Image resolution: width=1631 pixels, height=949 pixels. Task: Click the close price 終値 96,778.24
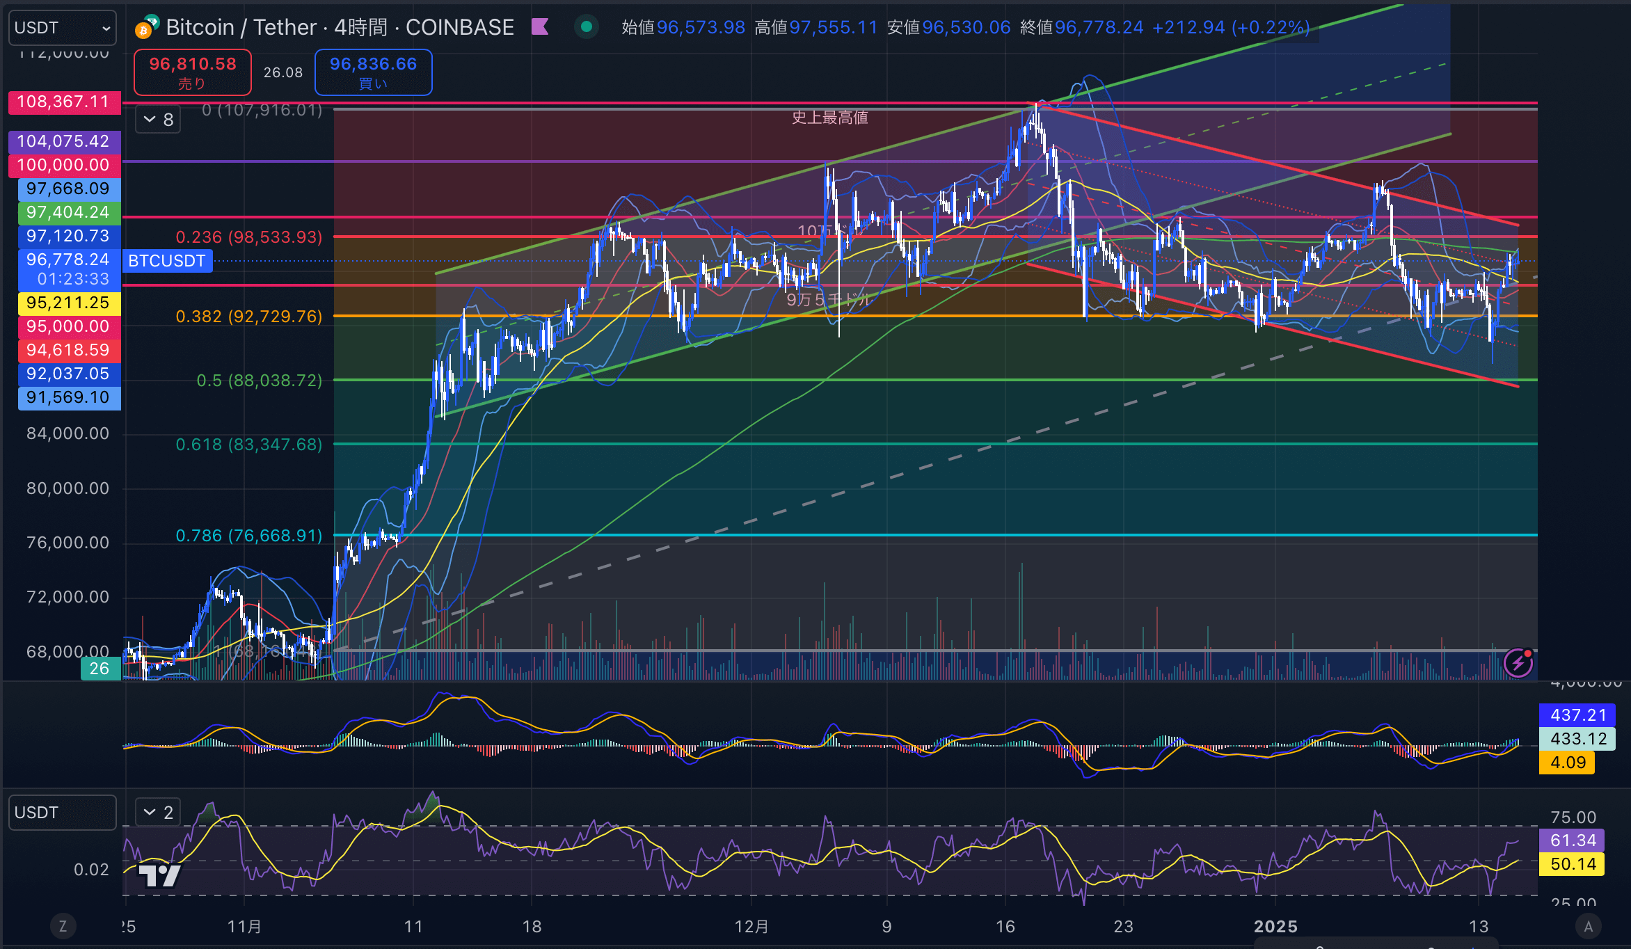[1082, 27]
